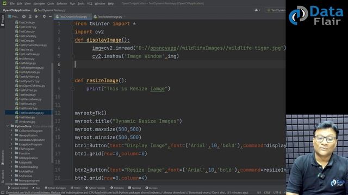The image size is (348, 195).
Task: Open the VCS menu
Action: (89, 4)
